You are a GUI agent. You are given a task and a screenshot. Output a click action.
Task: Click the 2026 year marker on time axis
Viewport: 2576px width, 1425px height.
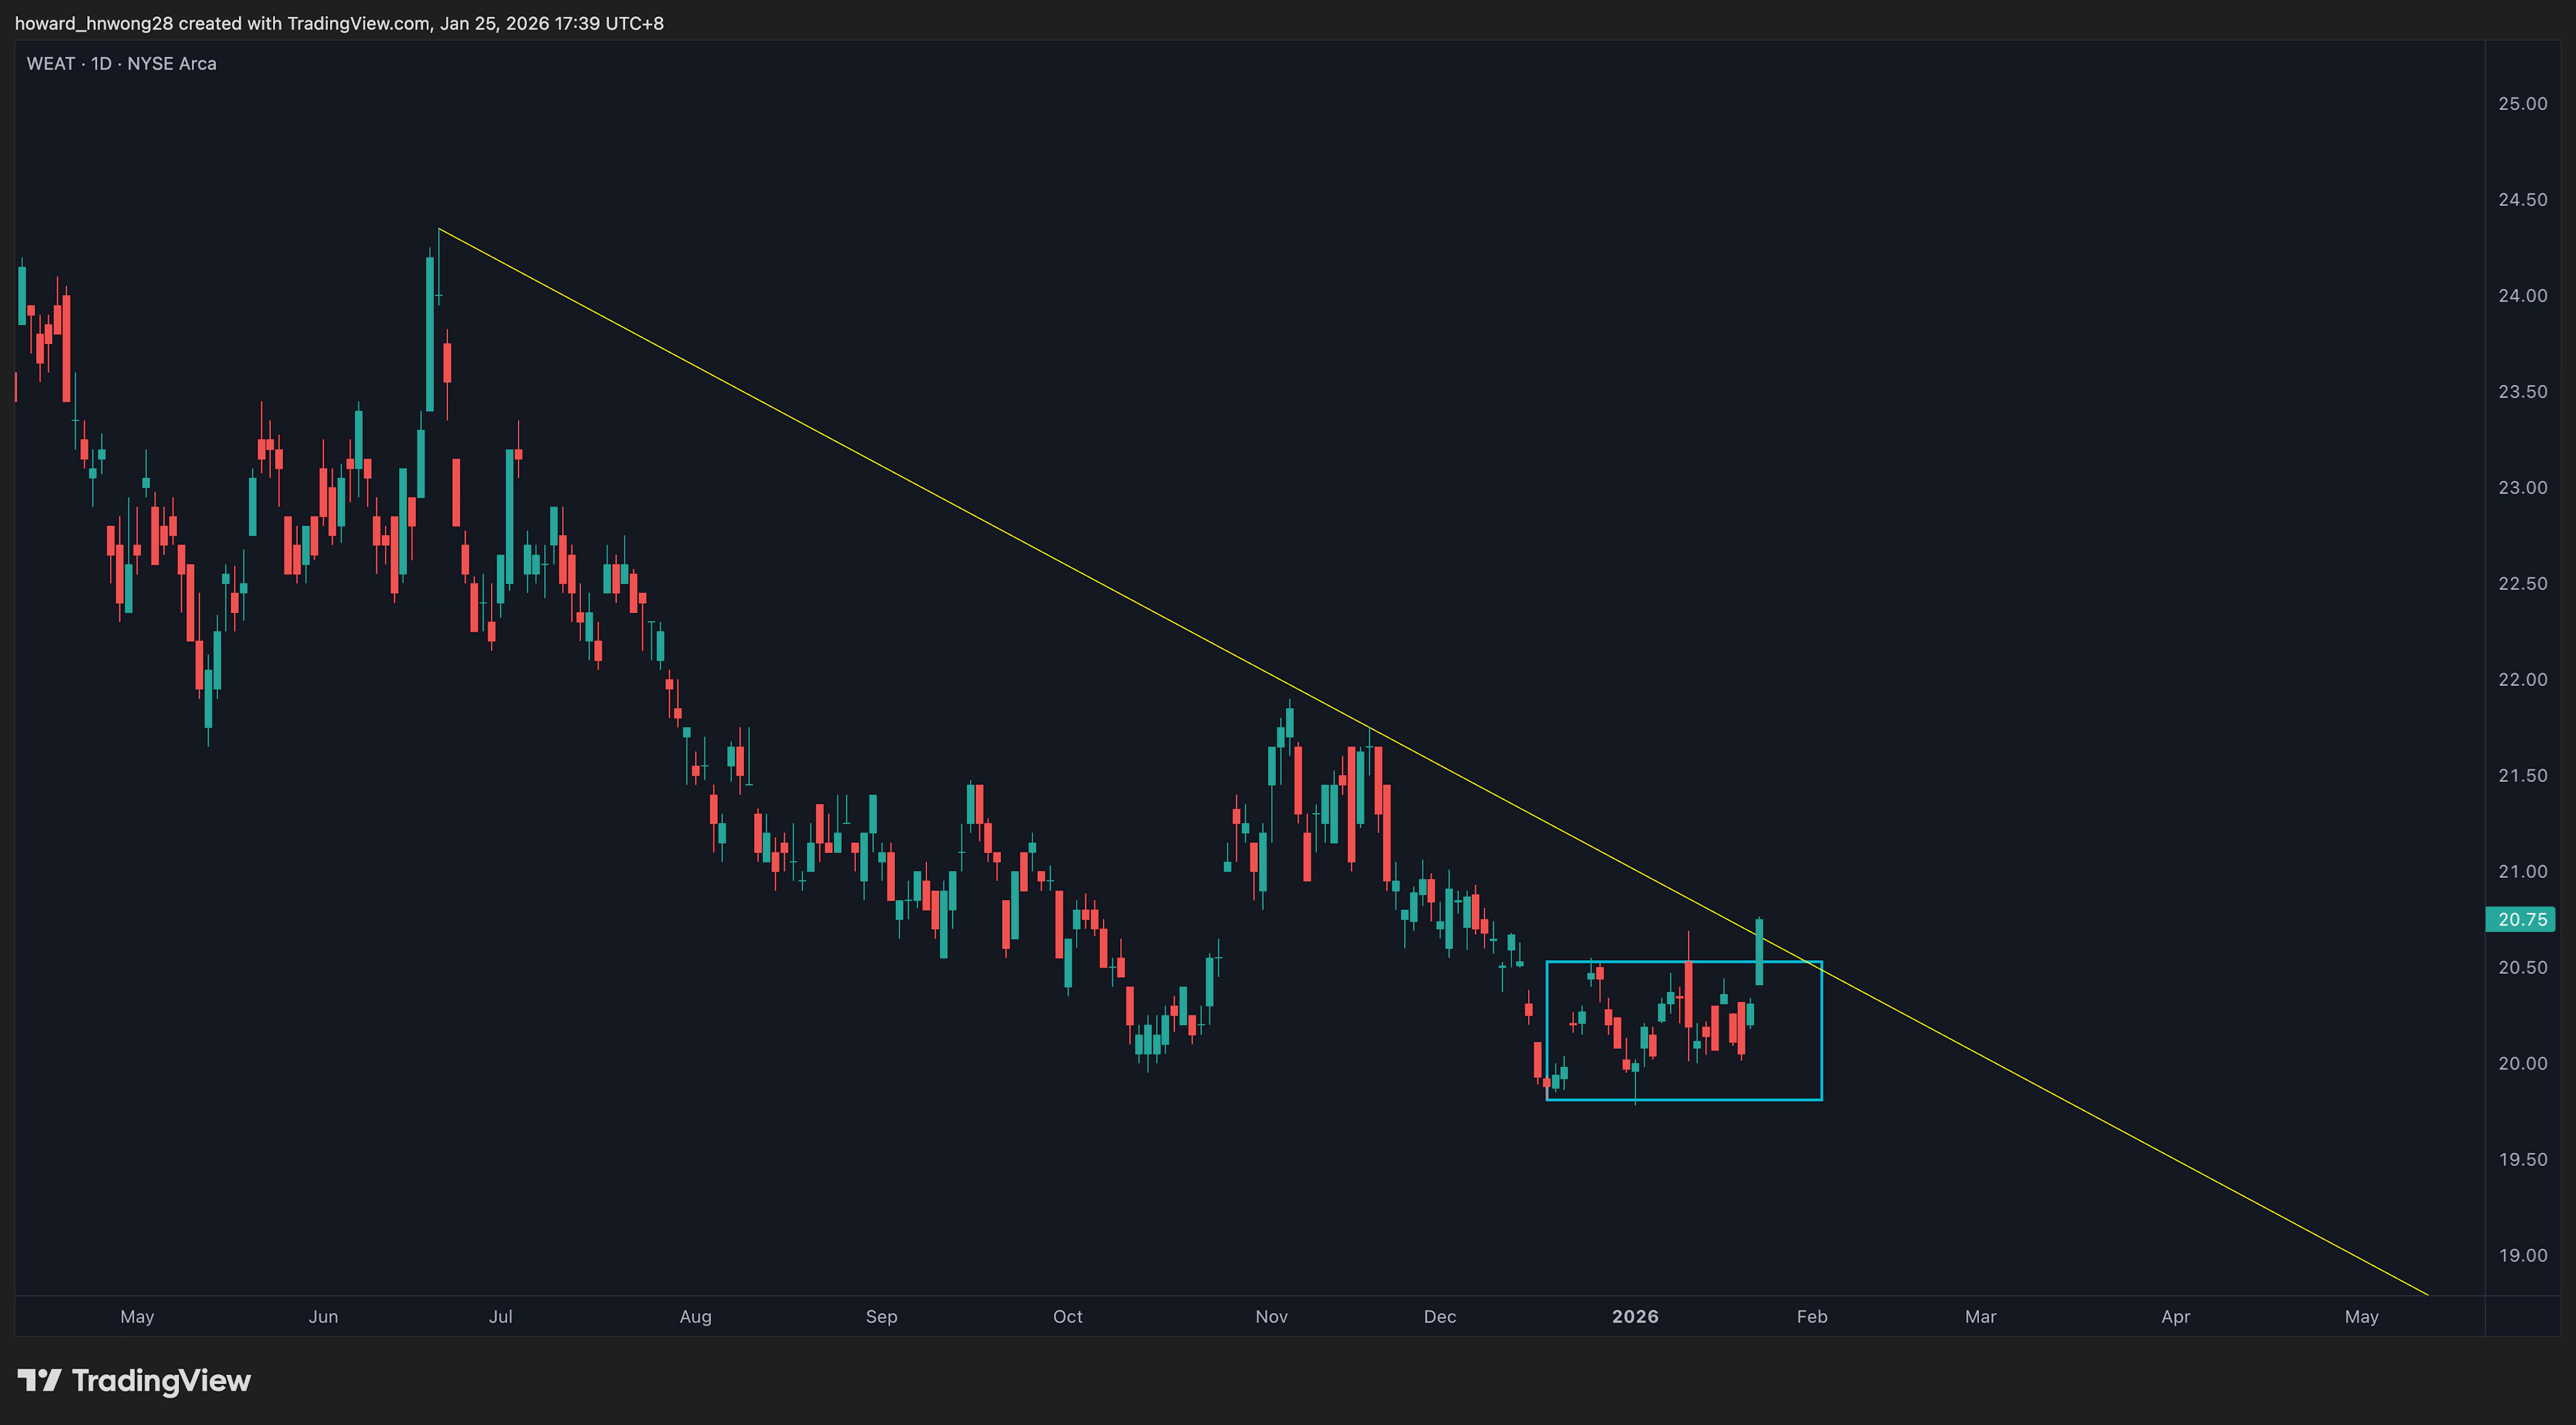click(1635, 1316)
